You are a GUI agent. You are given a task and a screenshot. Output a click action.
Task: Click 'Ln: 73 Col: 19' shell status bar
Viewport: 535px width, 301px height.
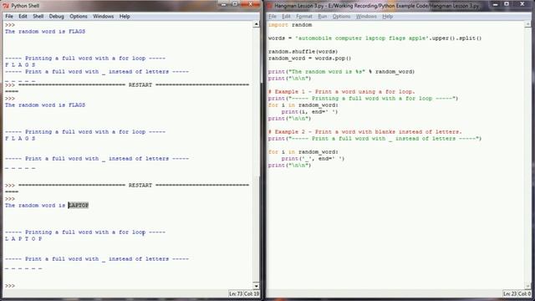[x=243, y=293]
